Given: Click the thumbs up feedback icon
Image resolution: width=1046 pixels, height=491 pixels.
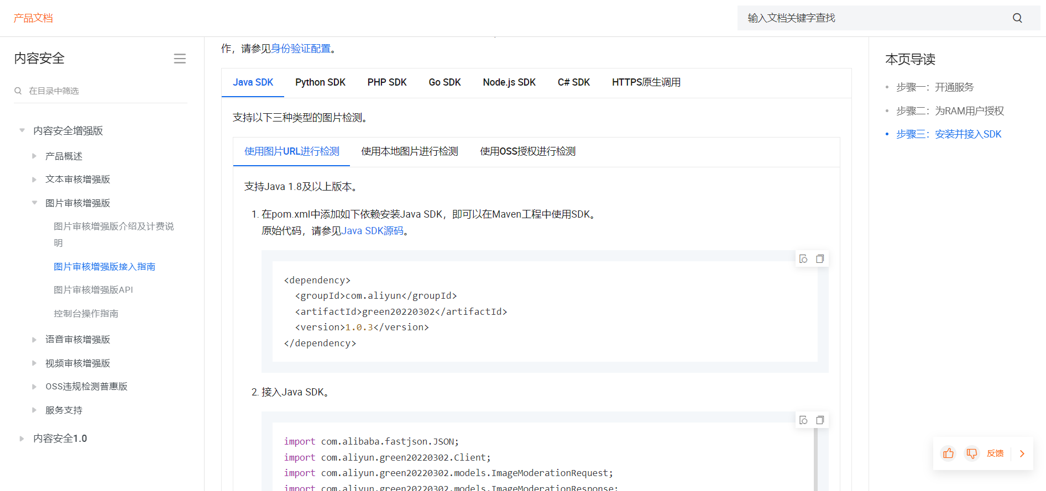Looking at the screenshot, I should coord(948,453).
